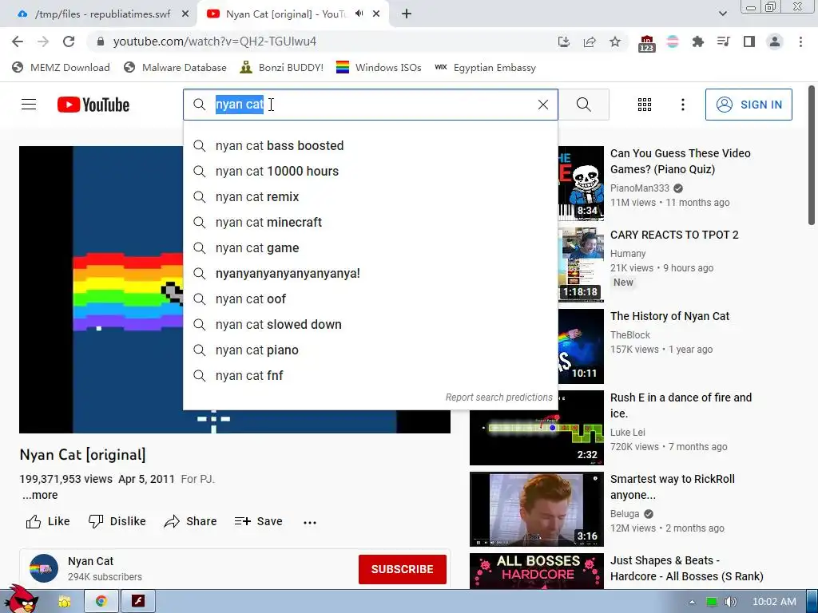Click inside the nyan cat search field
818x613 pixels.
coord(371,105)
